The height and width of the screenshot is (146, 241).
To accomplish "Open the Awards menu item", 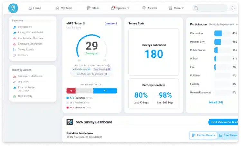I will coord(149,8).
